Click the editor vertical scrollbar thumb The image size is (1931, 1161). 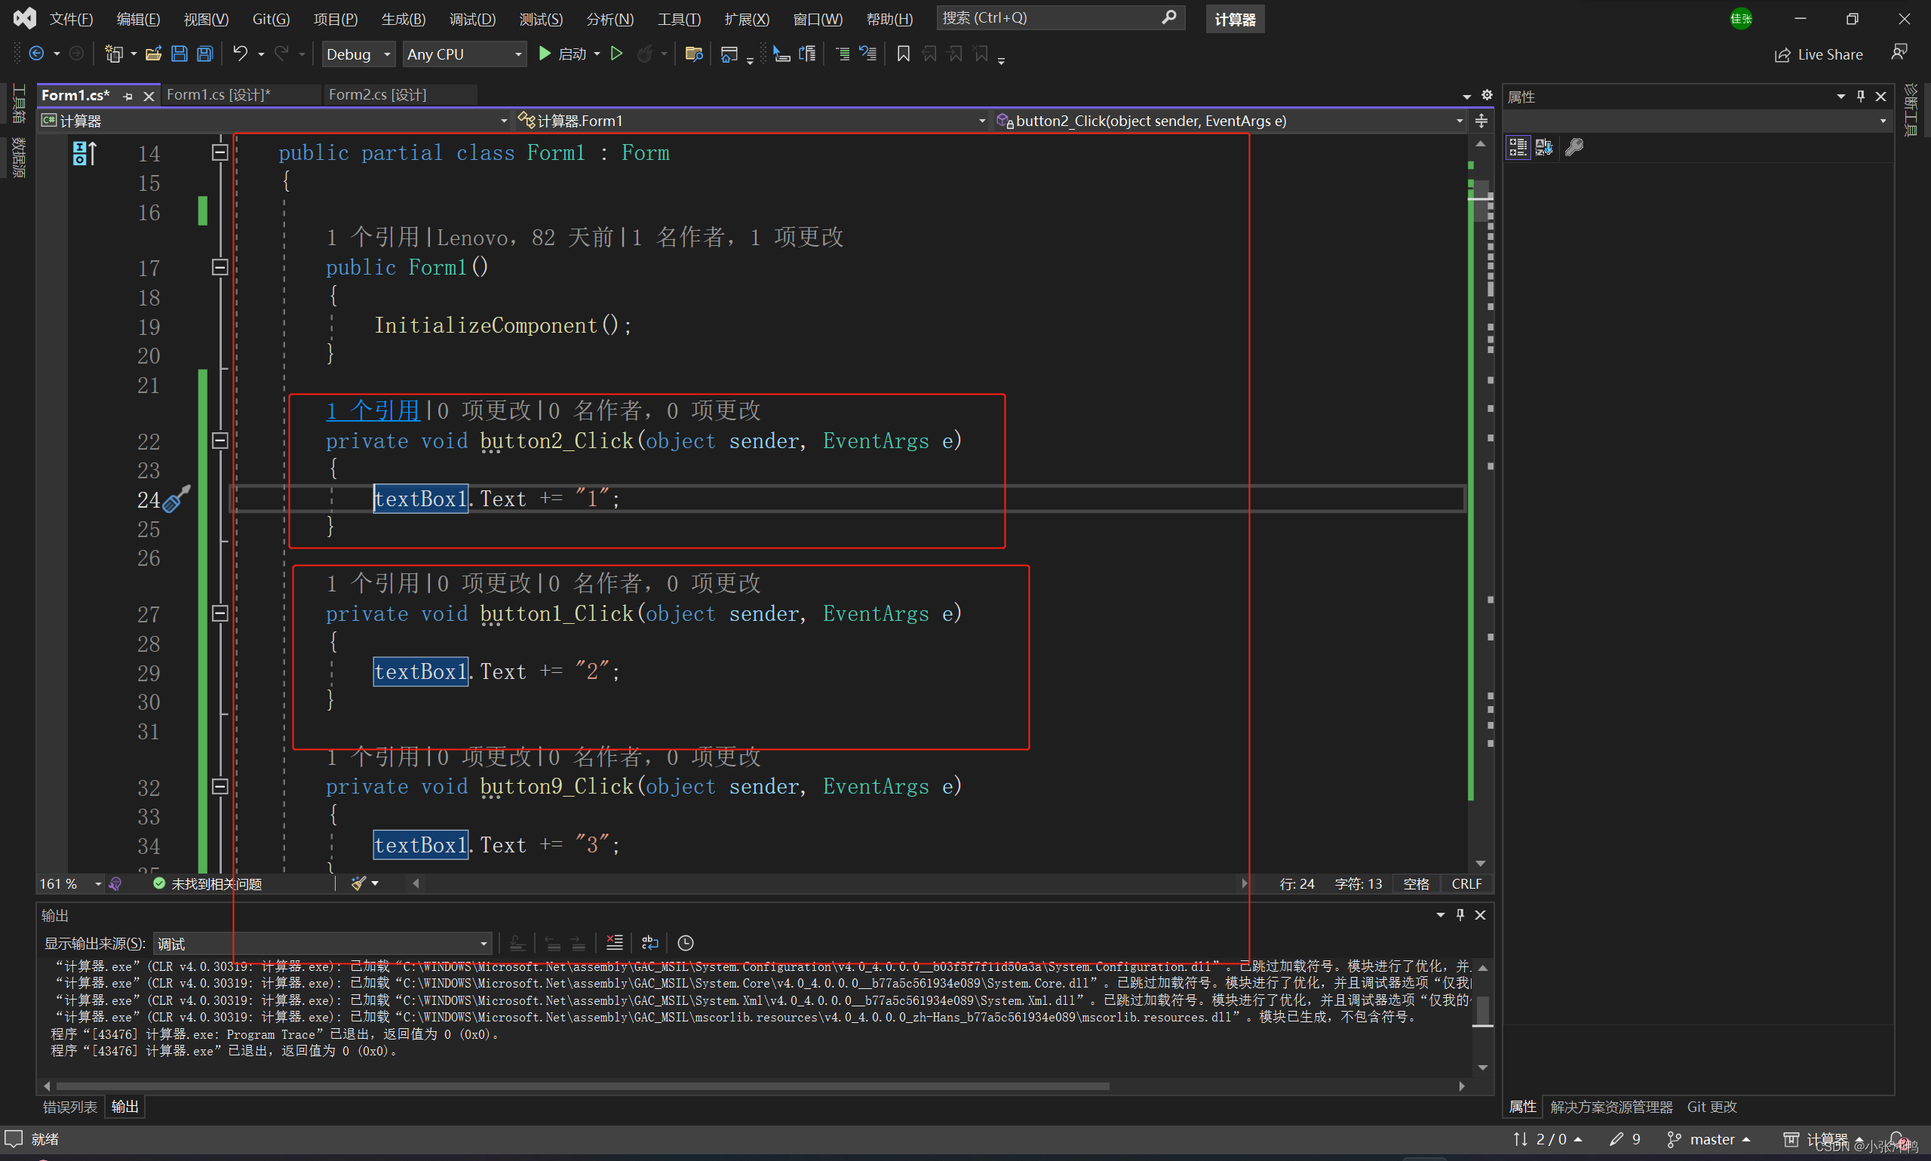[1481, 200]
